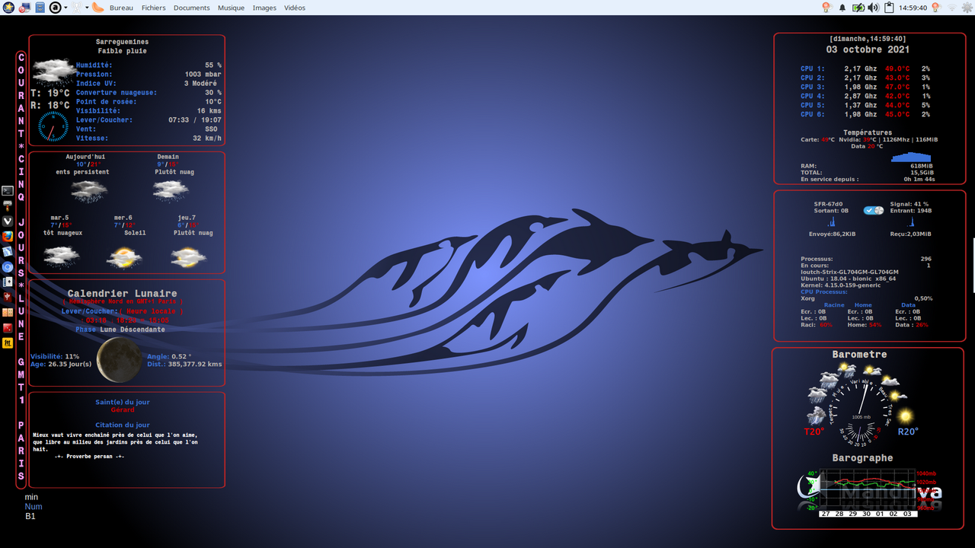Click the Envoyé upload traffic graph
Viewport: 975px width, 548px height.
[831, 221]
